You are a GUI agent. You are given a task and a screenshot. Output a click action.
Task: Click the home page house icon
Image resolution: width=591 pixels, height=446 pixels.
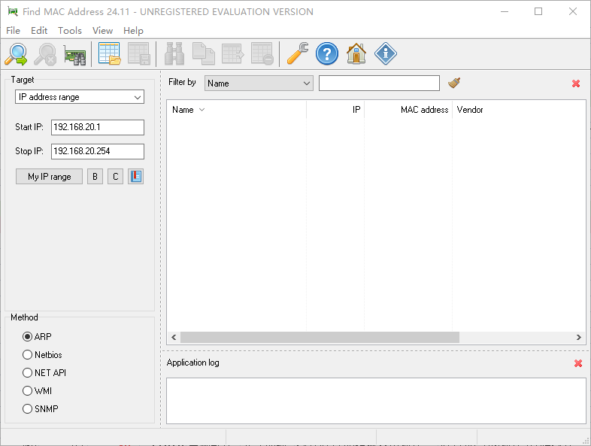pos(356,54)
